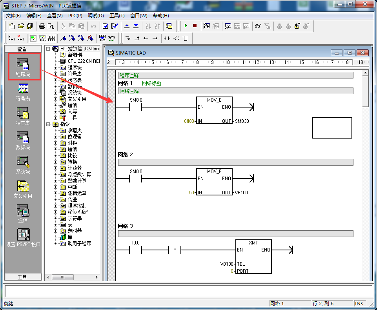Click the LAD editor vertical scrollbar thumb
The image size is (377, 310).
click(366, 91)
